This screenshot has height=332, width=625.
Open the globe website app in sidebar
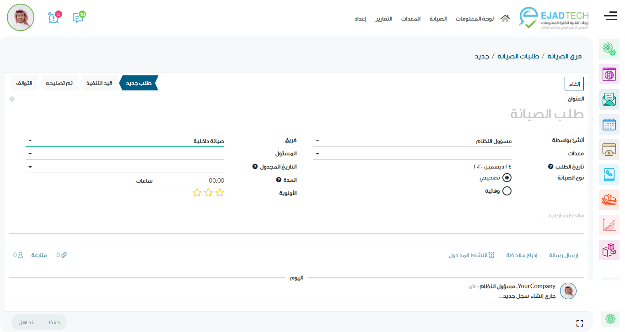pos(609,74)
